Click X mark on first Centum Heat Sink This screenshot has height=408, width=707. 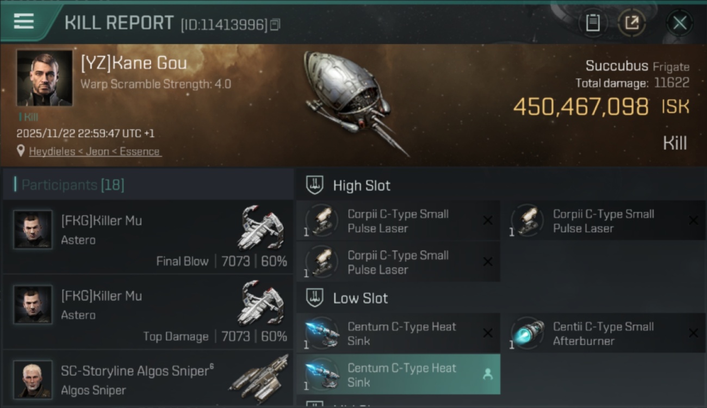pyautogui.click(x=488, y=333)
